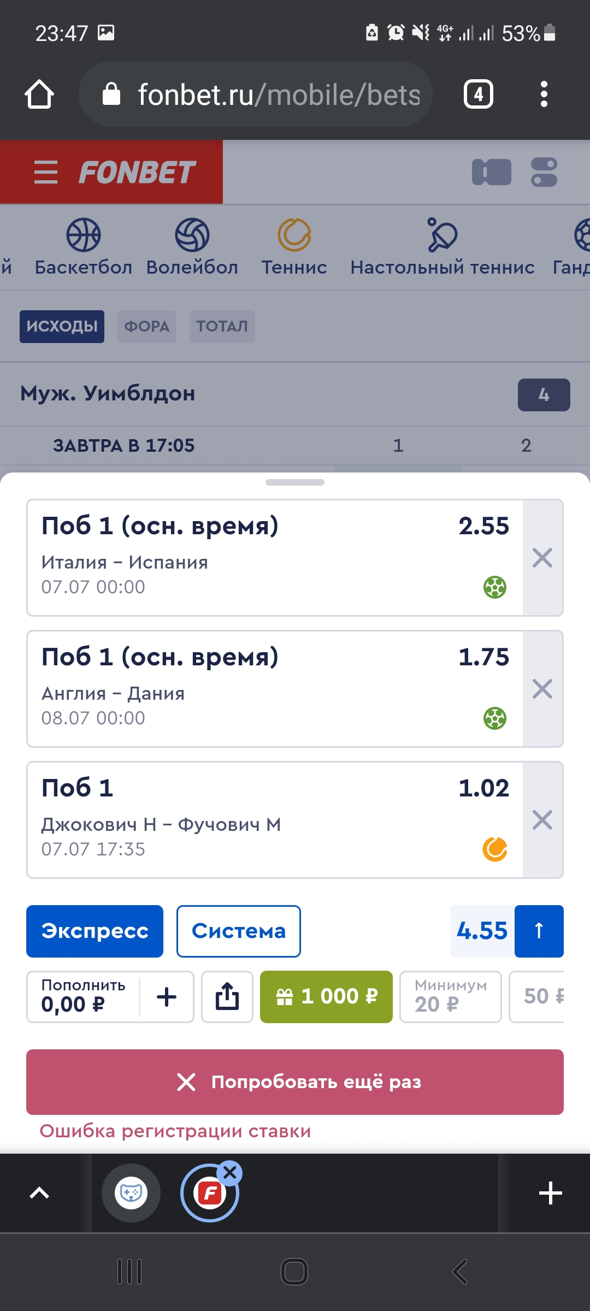Choose the 1 000 ₽ bonus stake

(x=326, y=997)
